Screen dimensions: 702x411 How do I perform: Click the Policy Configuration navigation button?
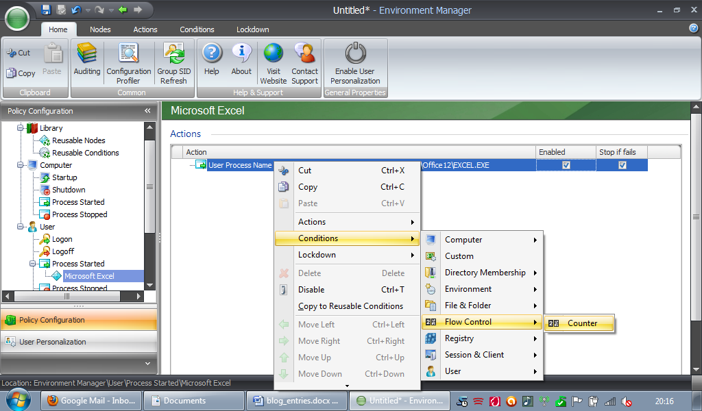(x=79, y=320)
